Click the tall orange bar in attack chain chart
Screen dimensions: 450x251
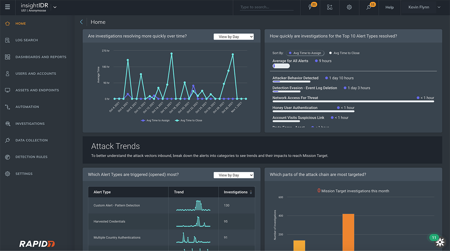(x=348, y=232)
